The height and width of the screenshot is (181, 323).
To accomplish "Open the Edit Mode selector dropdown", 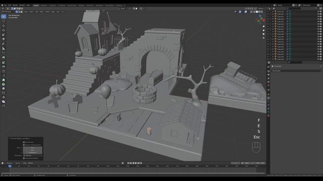I will [8, 12].
